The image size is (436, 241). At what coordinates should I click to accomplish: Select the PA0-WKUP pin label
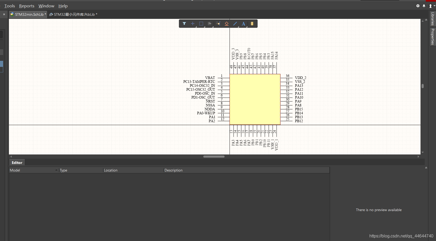click(206, 113)
